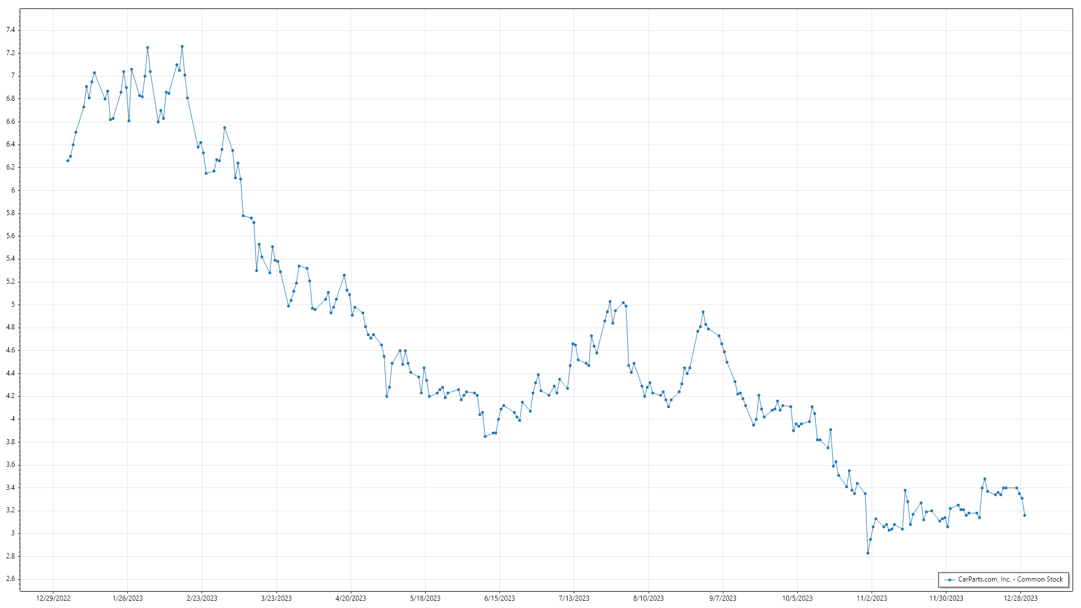This screenshot has width=1081, height=608.
Task: Click the 1/26/2023 x-axis date label
Action: [x=127, y=598]
